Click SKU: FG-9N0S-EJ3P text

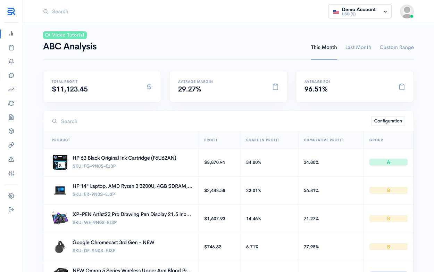pyautogui.click(x=94, y=166)
